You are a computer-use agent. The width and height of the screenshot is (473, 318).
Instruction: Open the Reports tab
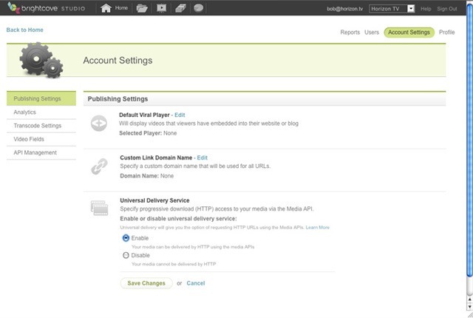(350, 33)
